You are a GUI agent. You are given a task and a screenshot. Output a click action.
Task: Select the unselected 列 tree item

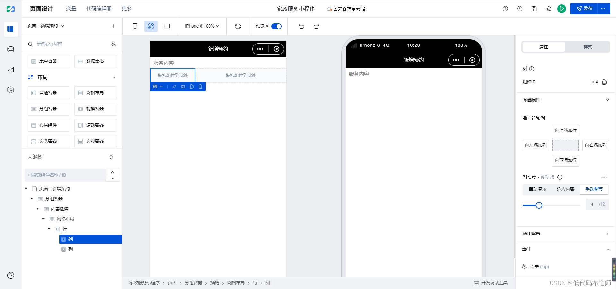71,249
